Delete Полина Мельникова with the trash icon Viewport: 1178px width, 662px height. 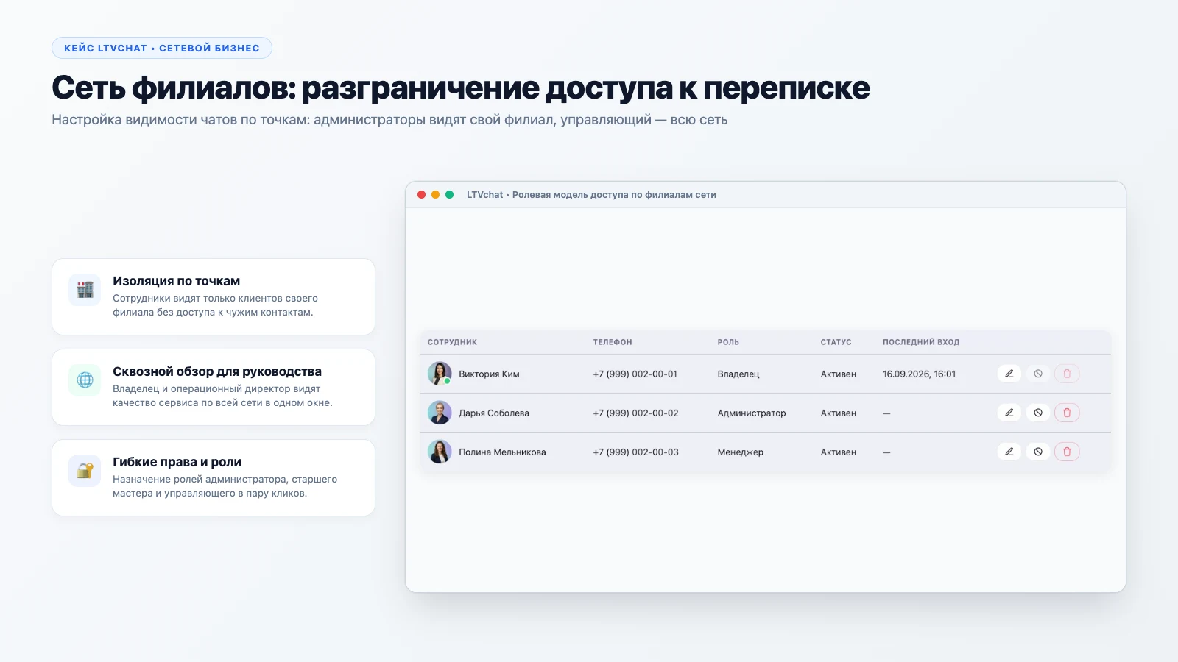(1067, 452)
